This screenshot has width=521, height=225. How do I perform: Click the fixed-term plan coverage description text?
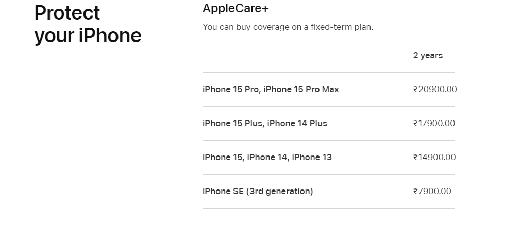[x=288, y=27]
